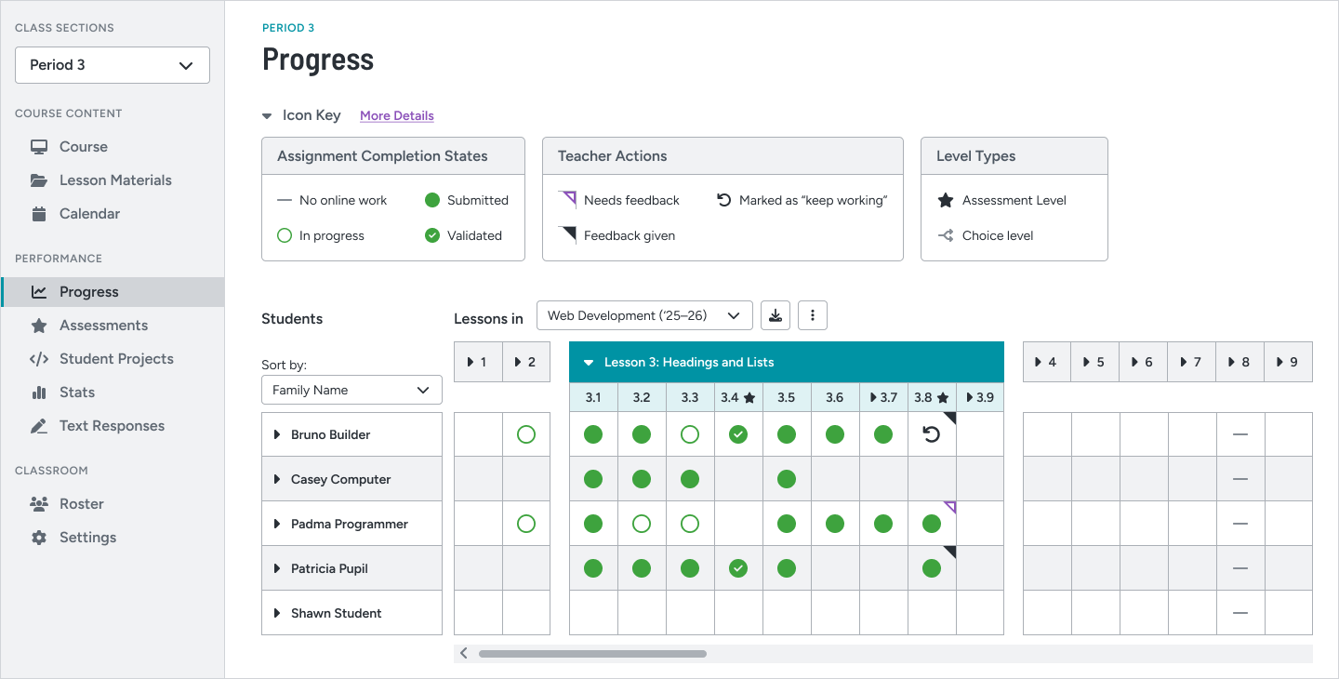Expand lesson 9 column
This screenshot has width=1339, height=679.
point(1289,362)
